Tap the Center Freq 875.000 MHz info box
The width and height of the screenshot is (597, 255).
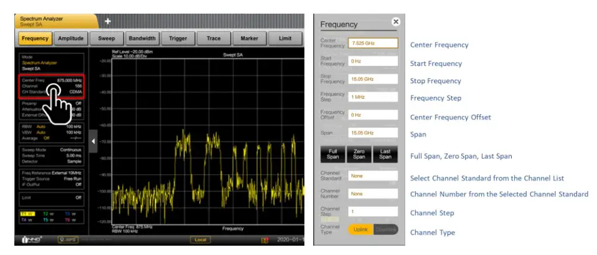[x=52, y=86]
